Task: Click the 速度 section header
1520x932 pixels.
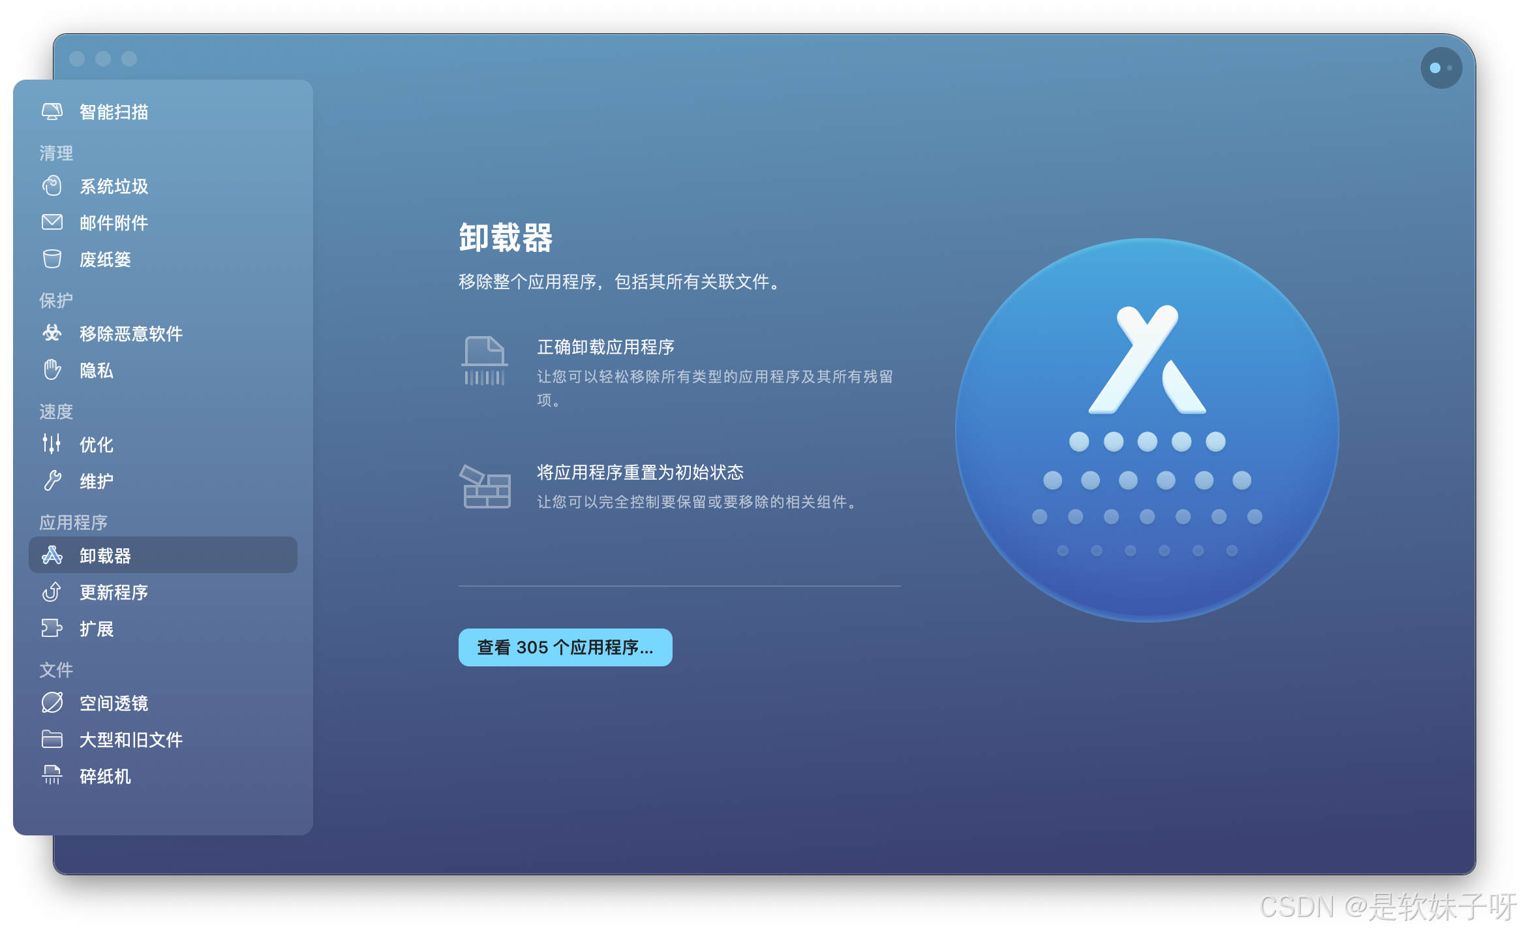Action: click(x=56, y=411)
